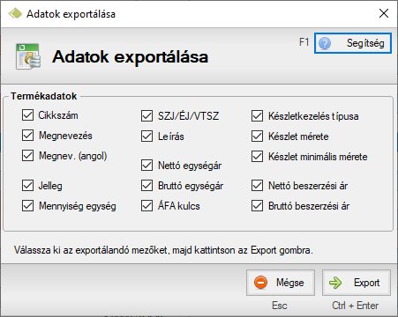Viewport: 398px width, 317px height.
Task: Deselect the Leírás checkbox
Action: pyautogui.click(x=146, y=136)
